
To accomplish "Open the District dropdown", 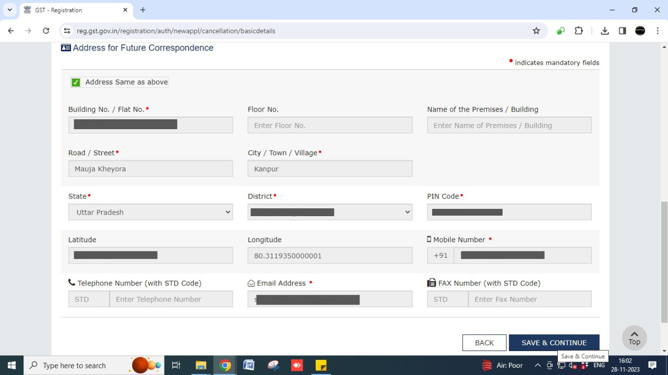I will pos(330,212).
